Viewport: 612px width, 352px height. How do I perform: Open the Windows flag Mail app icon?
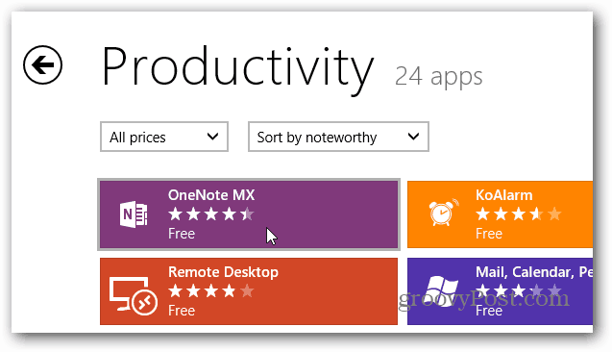441,291
